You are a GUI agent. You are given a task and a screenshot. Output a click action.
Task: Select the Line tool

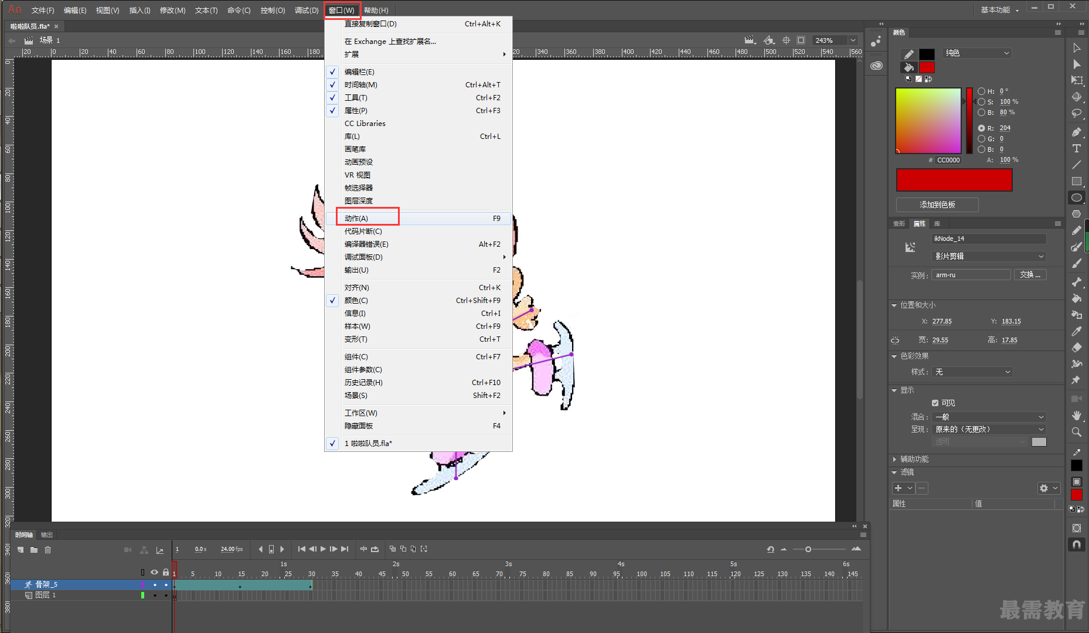(x=1077, y=165)
